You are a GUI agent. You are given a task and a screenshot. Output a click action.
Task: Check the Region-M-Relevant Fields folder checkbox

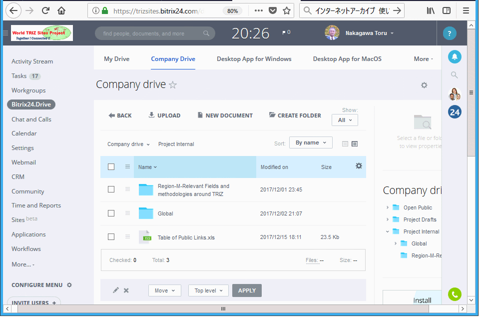click(x=111, y=189)
